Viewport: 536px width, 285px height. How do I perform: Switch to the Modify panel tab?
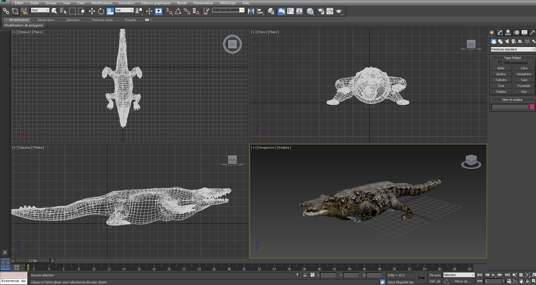(500, 33)
